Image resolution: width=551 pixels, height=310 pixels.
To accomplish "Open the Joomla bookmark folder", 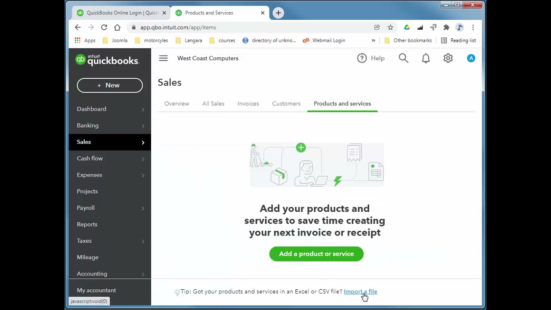I will [x=115, y=40].
